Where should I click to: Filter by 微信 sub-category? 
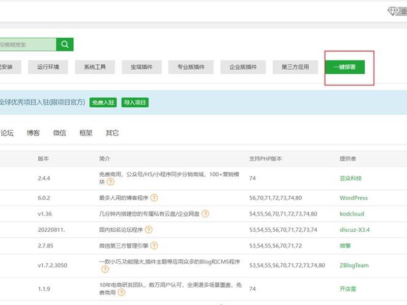60,133
